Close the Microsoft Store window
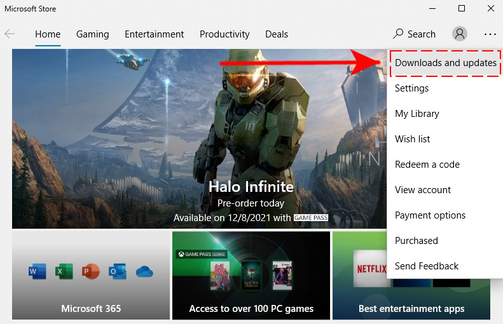Viewport: 503px width, 324px height. coord(490,9)
